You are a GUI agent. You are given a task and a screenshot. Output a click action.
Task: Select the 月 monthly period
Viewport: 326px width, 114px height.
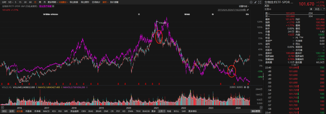(x=44, y=2)
